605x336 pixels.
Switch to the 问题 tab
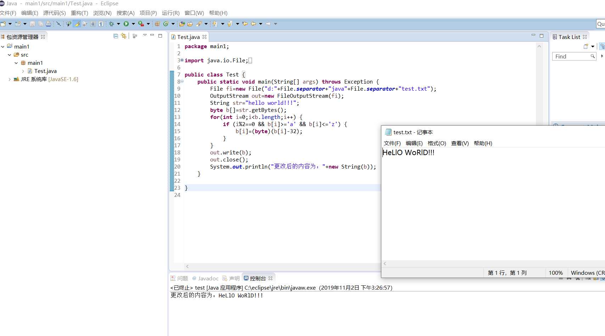point(179,278)
